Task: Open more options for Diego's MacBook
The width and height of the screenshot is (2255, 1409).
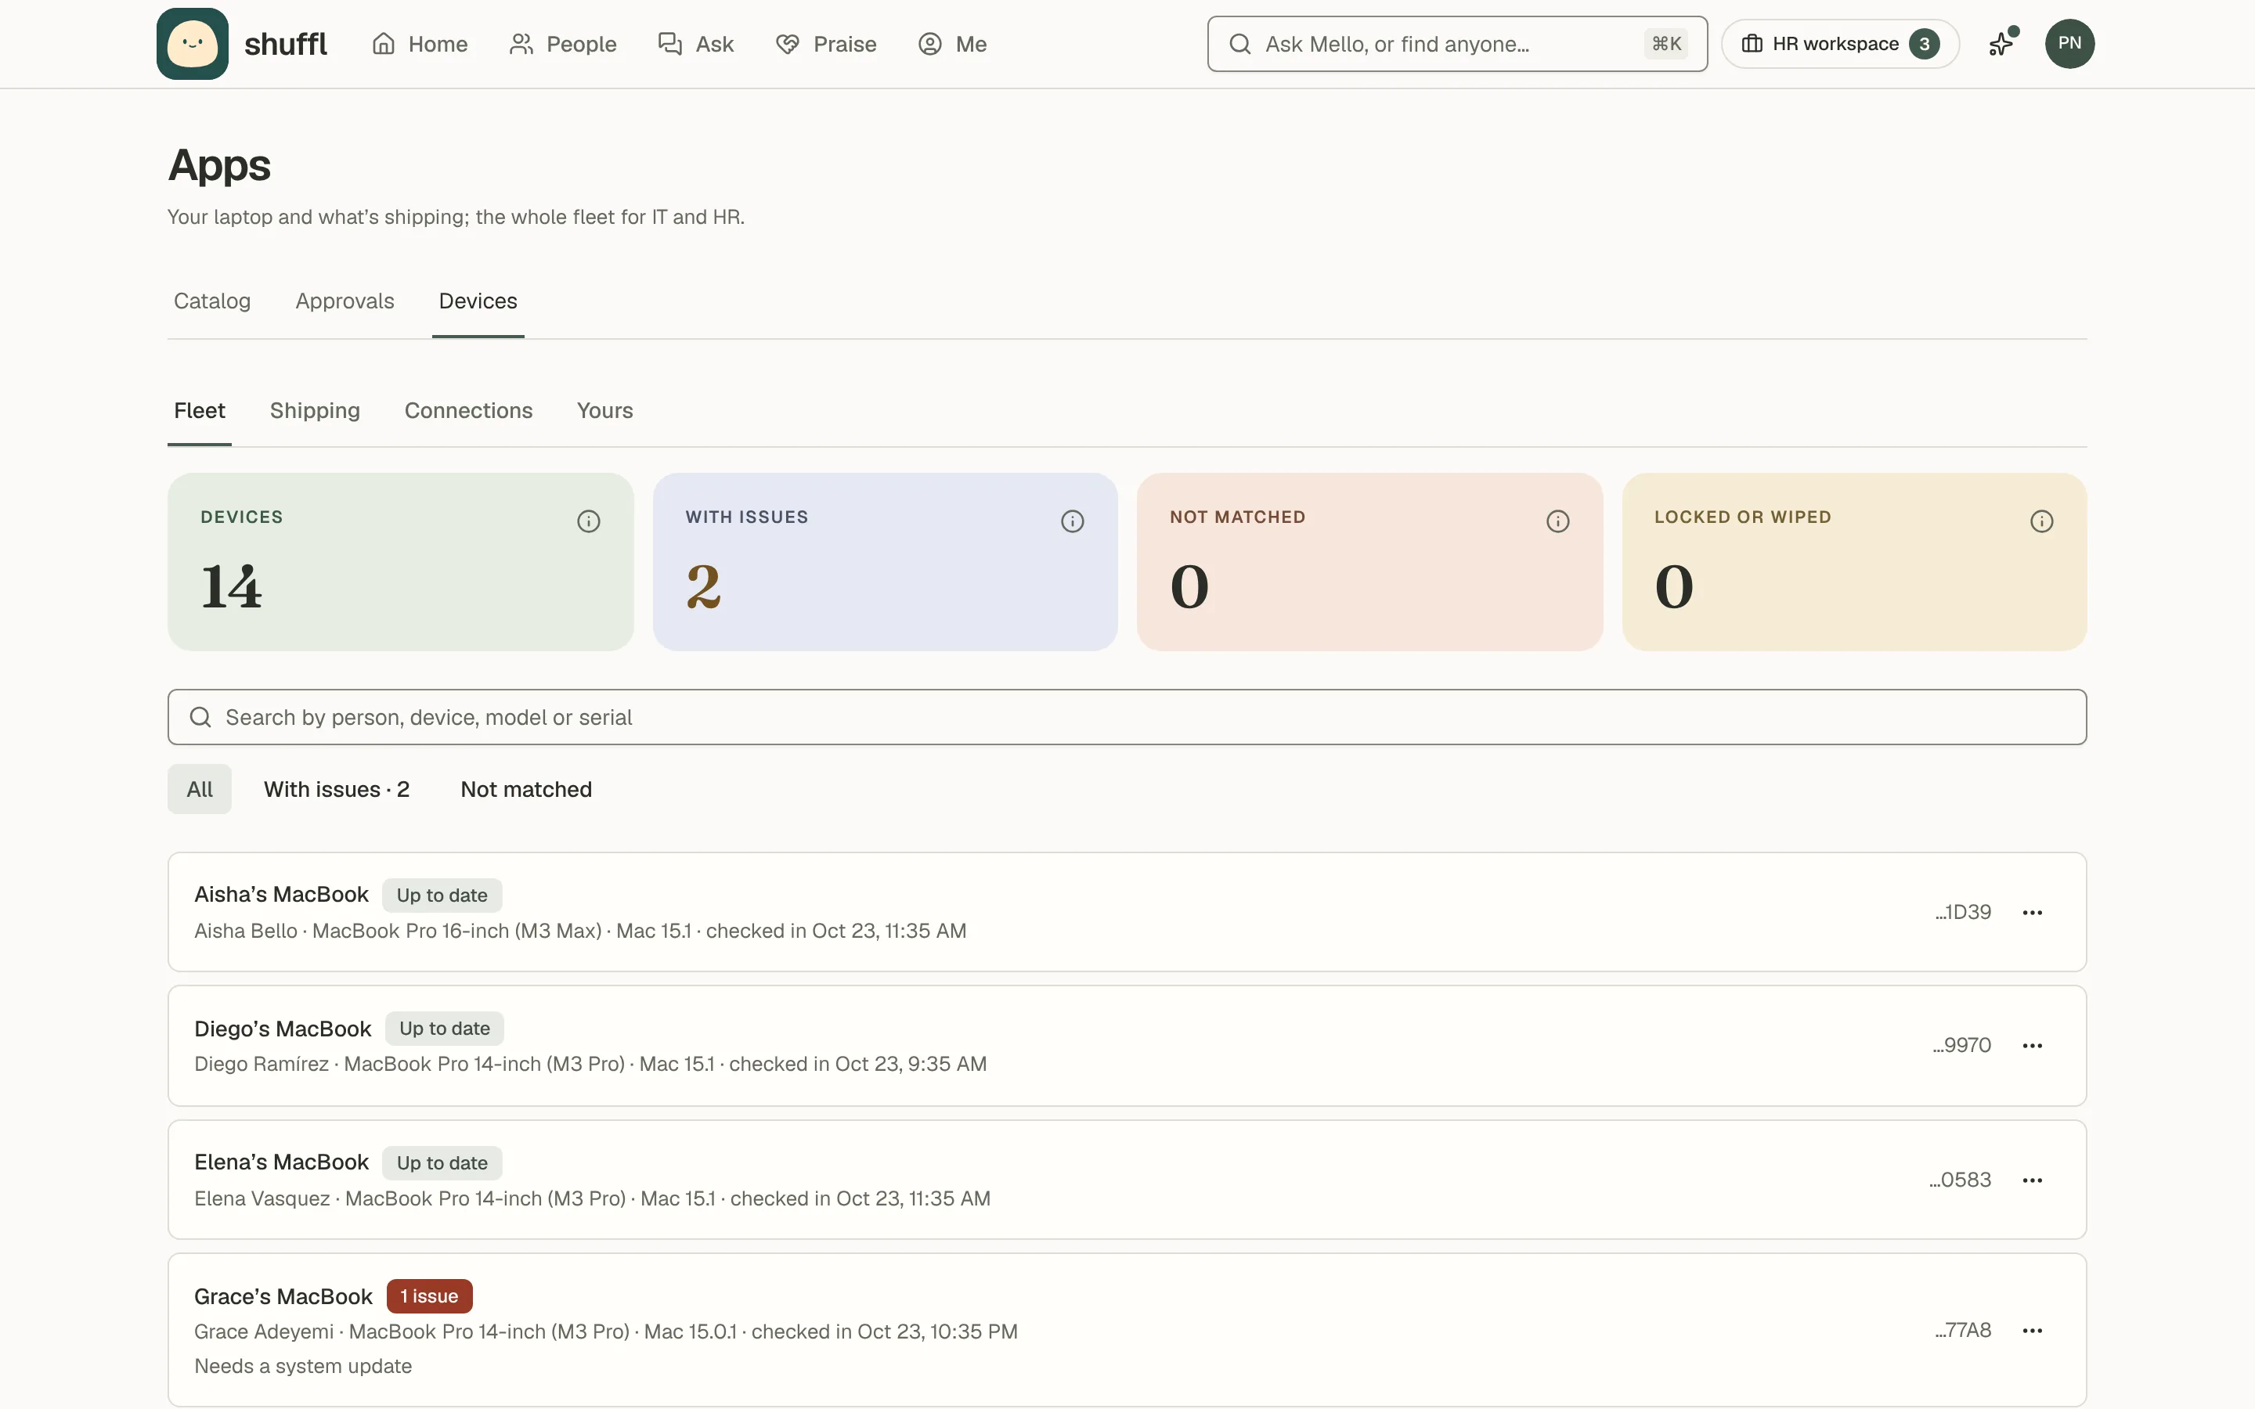Action: pos(2033,1046)
